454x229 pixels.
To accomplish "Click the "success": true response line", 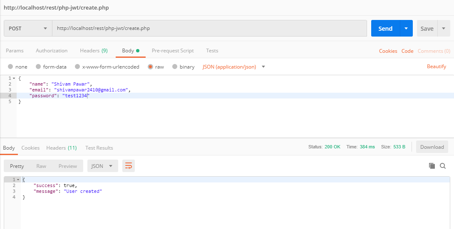I will click(x=55, y=185).
